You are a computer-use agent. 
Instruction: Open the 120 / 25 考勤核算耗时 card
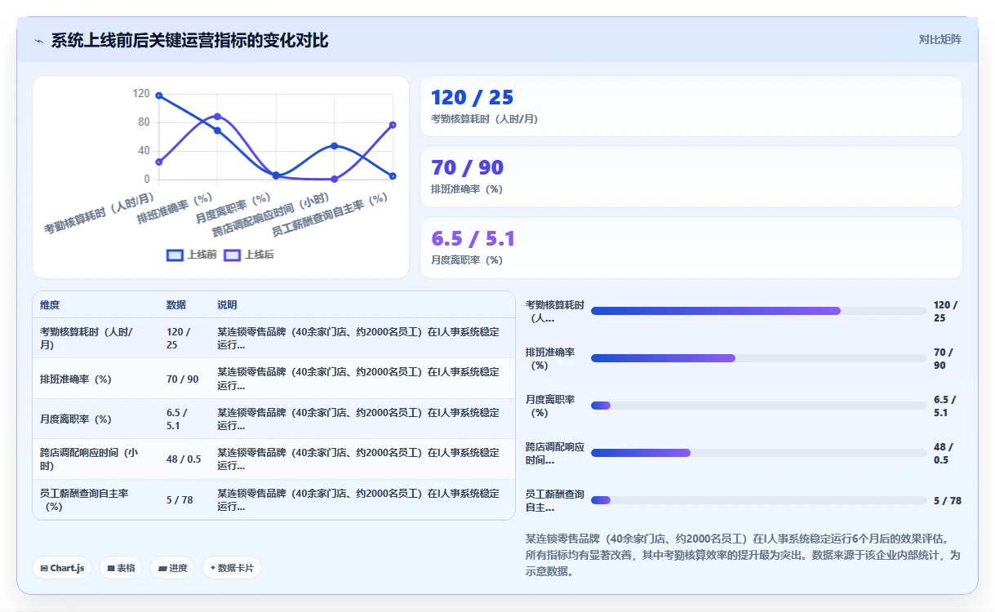coord(691,106)
